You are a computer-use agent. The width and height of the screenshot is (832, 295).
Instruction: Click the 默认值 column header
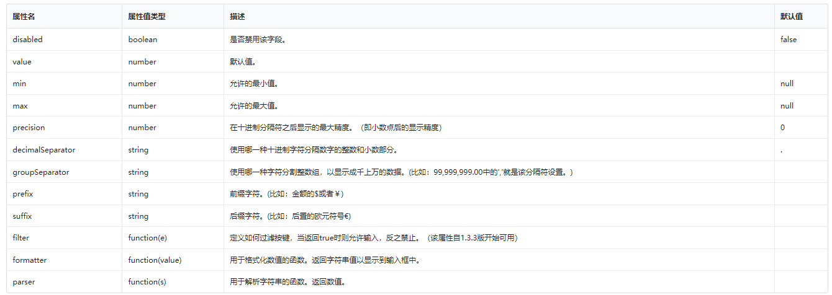click(792, 17)
